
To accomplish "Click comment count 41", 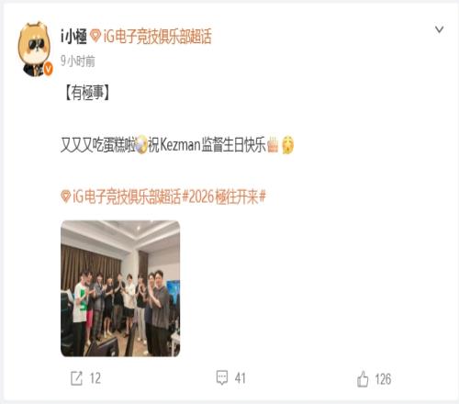I will coord(241,378).
